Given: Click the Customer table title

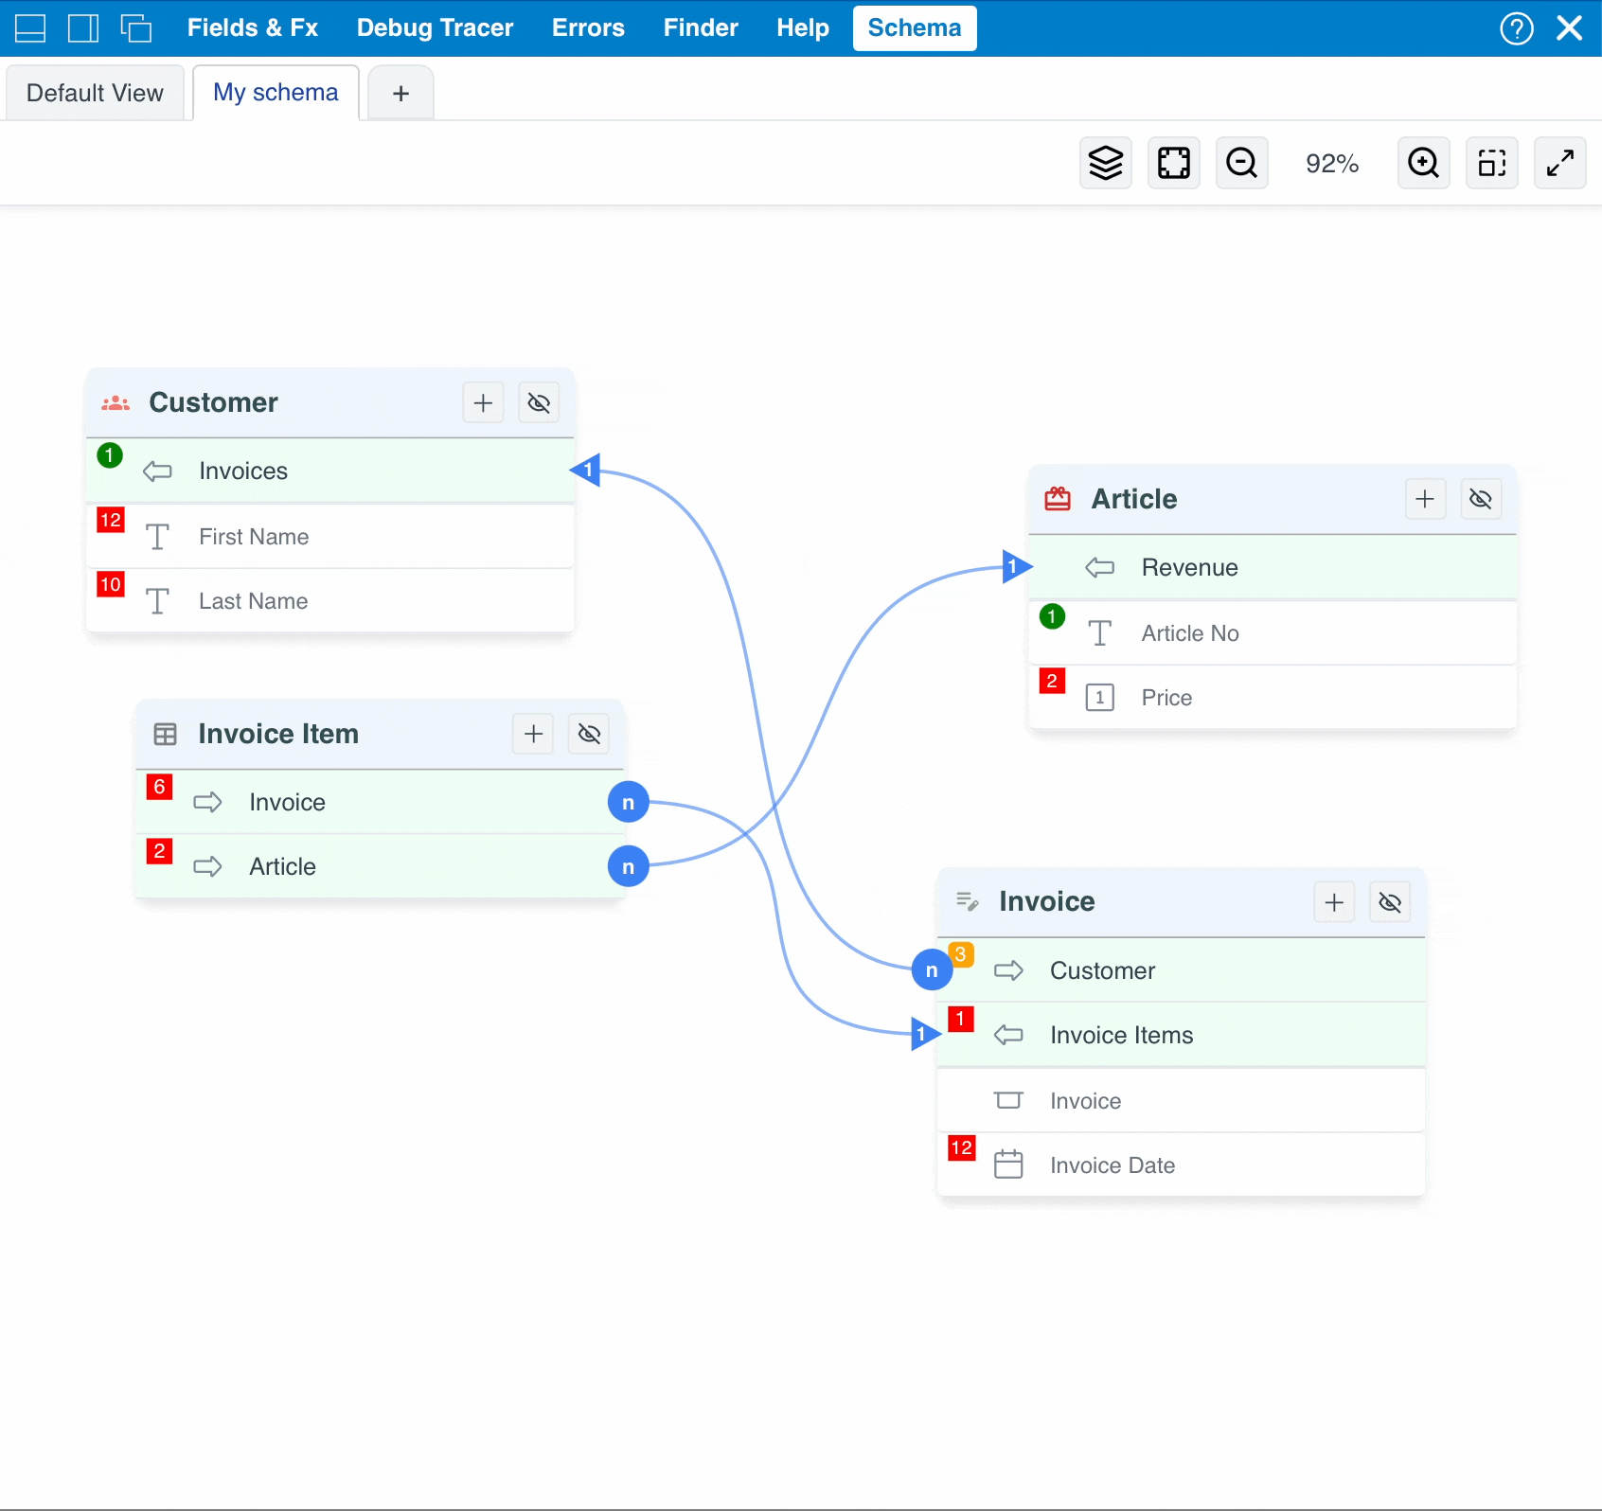Looking at the screenshot, I should pyautogui.click(x=214, y=402).
